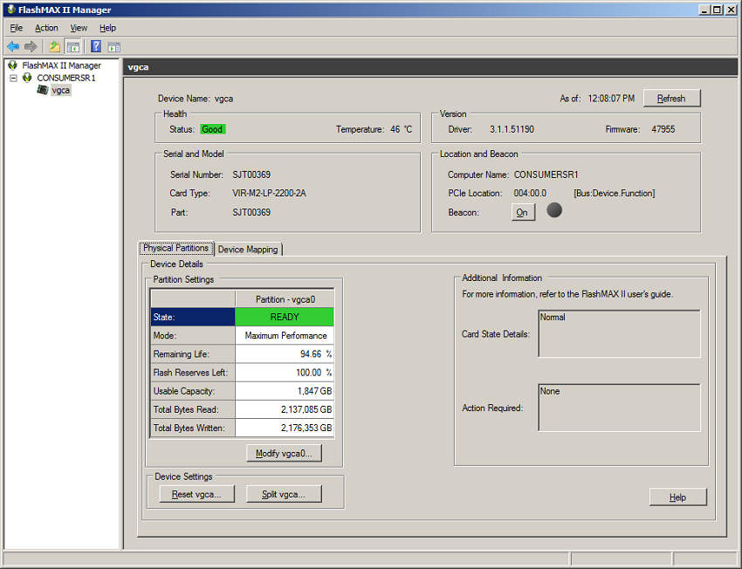The width and height of the screenshot is (742, 569).
Task: Open the View menu
Action: tap(79, 28)
